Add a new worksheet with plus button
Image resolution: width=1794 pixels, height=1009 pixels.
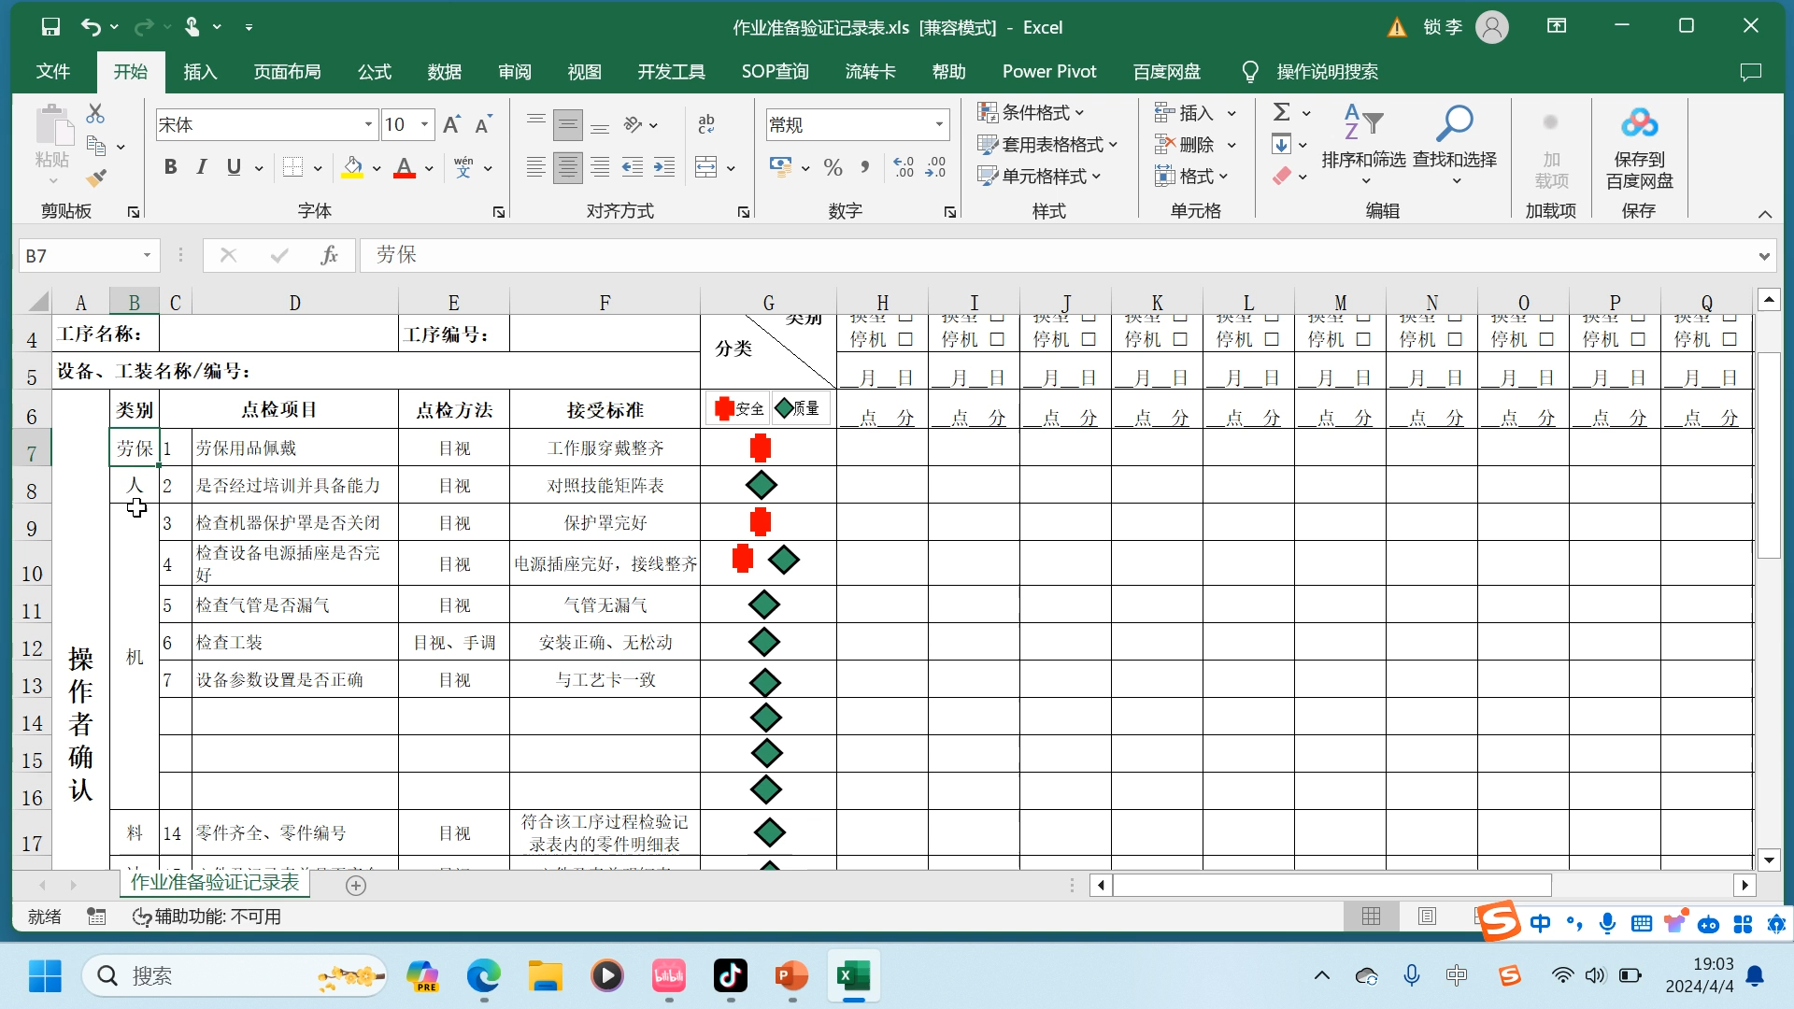click(355, 885)
